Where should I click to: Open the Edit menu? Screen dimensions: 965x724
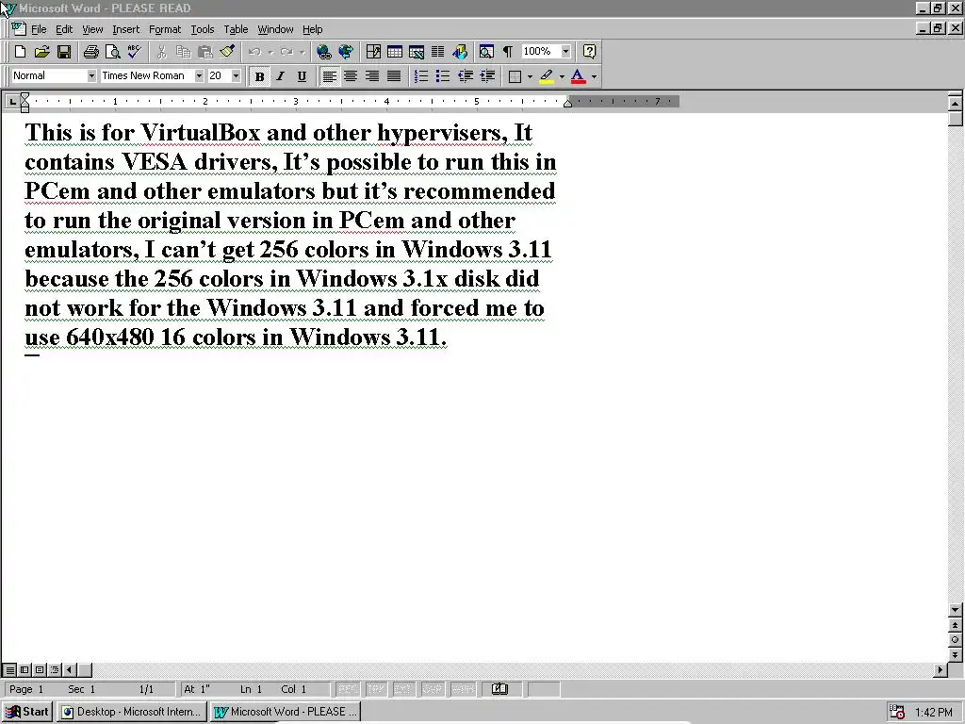[x=64, y=29]
